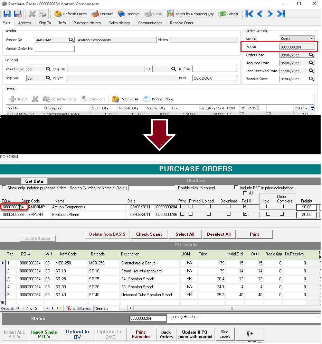
Task: Click the Receive toolbar button
Action: pyautogui.click(x=129, y=14)
